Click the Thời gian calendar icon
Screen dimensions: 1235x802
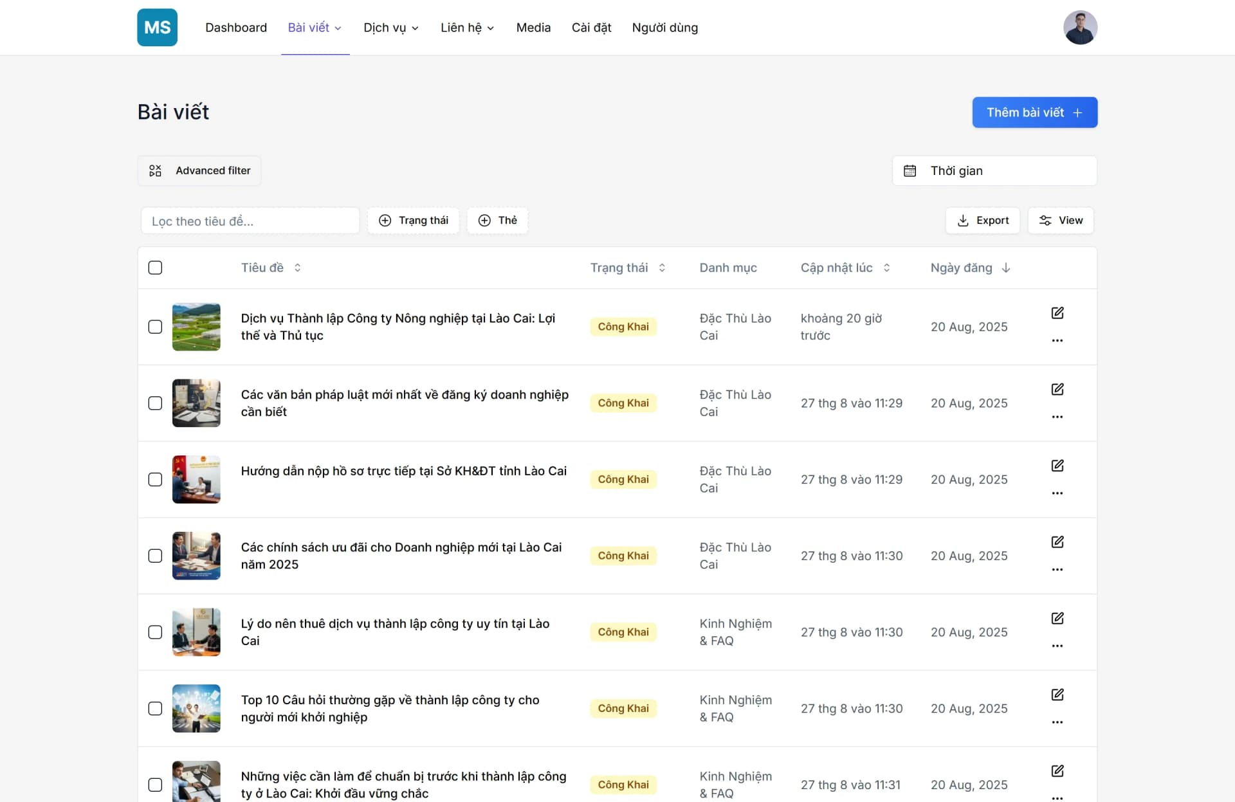point(910,171)
